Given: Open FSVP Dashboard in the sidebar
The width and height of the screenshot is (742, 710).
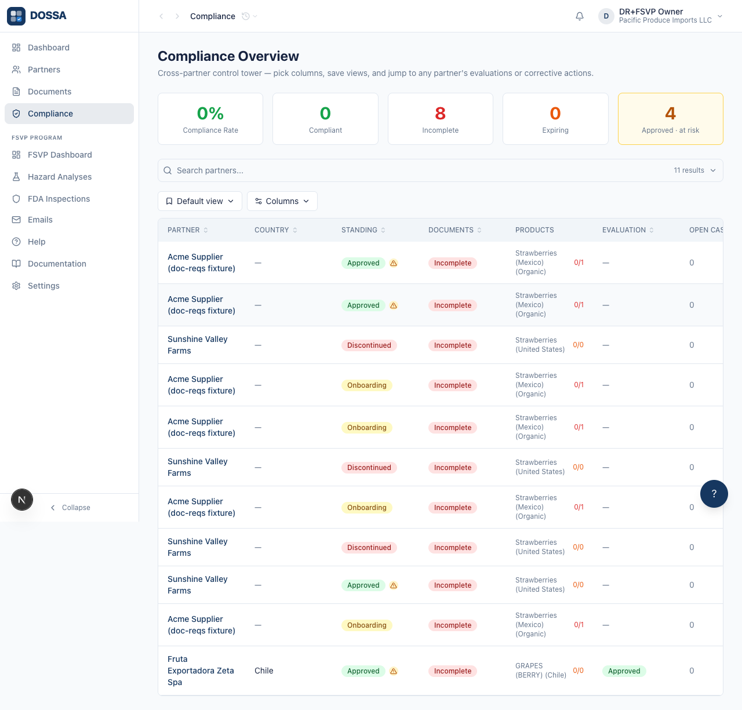Looking at the screenshot, I should pos(69,155).
